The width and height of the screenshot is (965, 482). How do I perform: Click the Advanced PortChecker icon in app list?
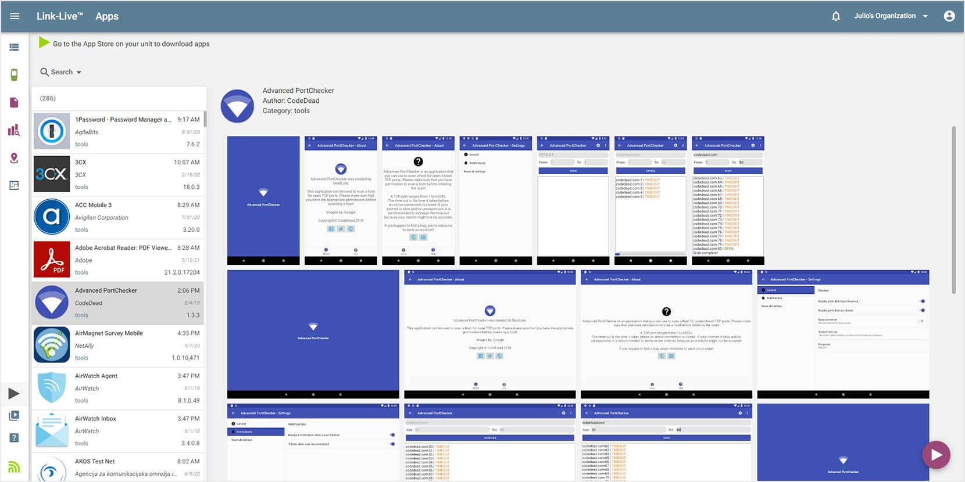[x=52, y=302]
